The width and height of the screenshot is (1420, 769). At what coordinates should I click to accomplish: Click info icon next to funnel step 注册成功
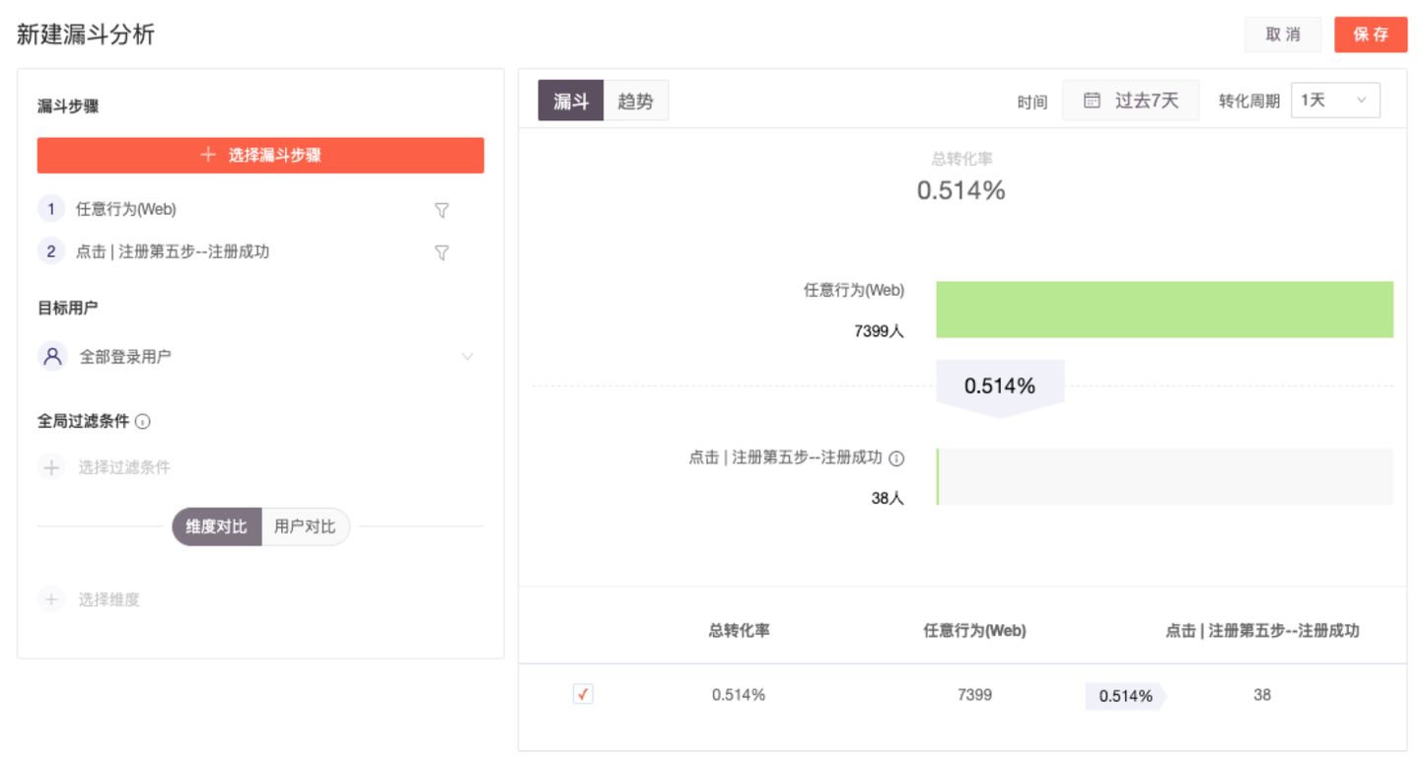[x=896, y=458]
